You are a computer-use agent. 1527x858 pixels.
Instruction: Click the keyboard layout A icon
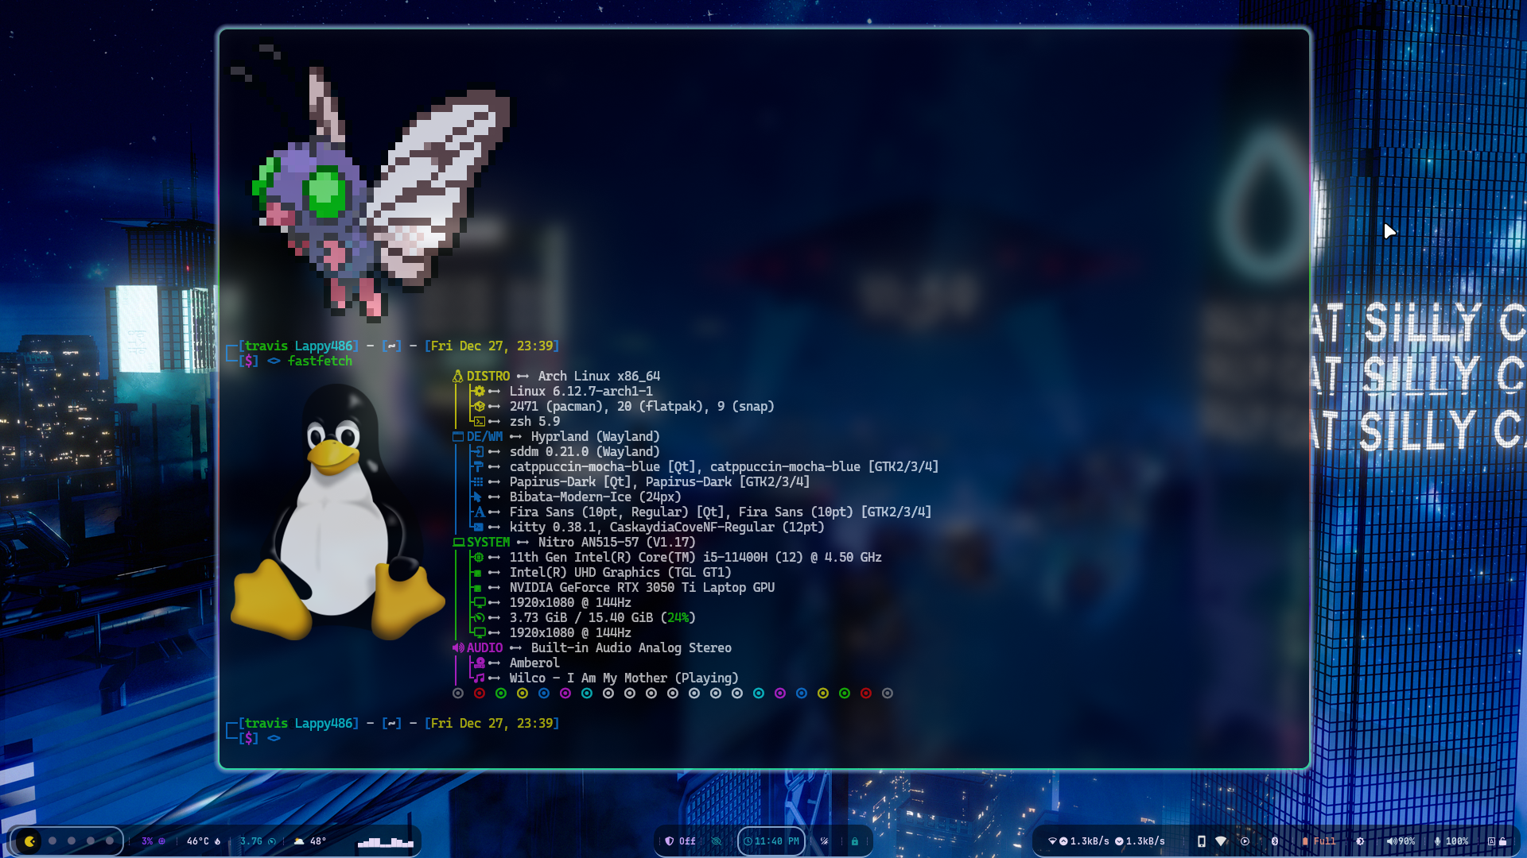click(1491, 841)
